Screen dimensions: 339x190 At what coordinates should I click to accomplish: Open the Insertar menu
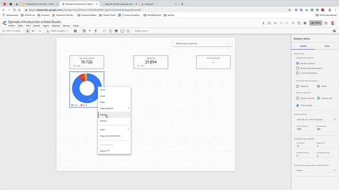(37, 26)
